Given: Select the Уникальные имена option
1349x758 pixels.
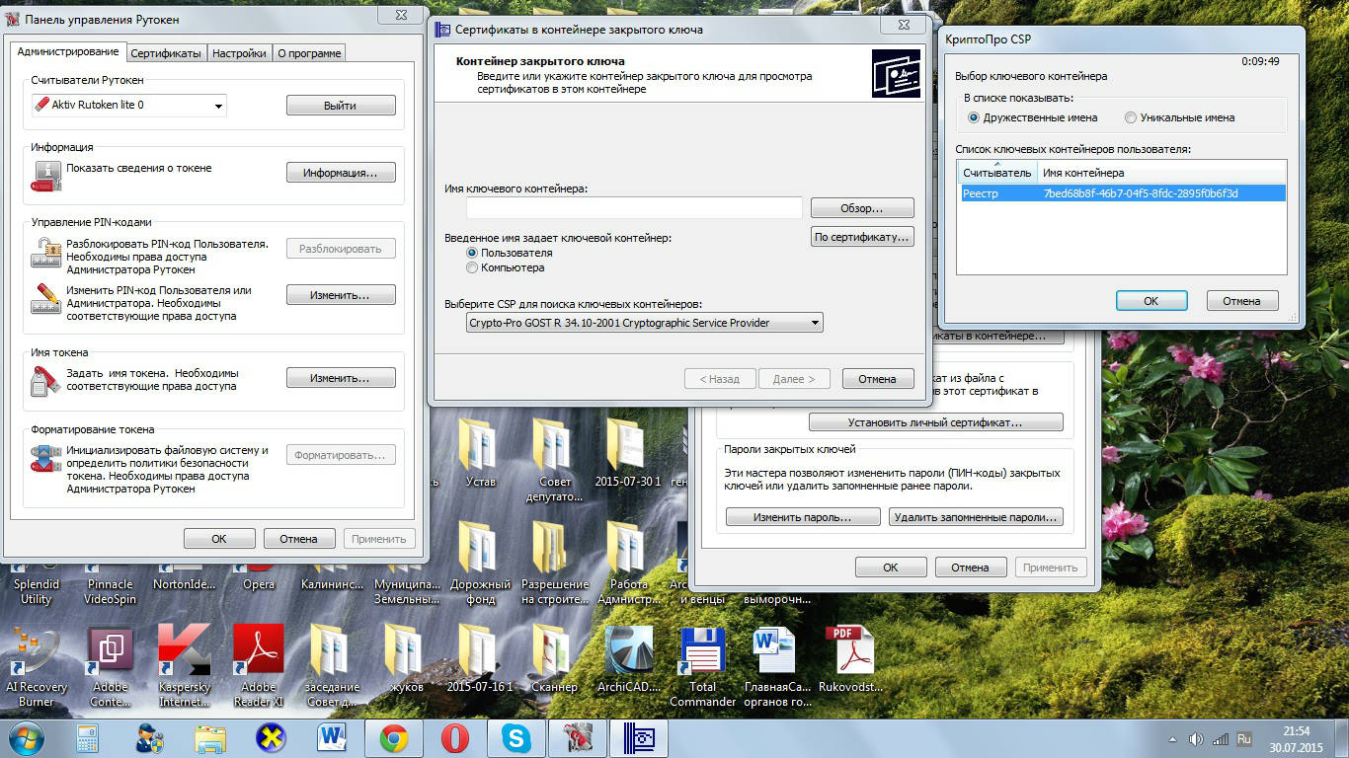Looking at the screenshot, I should pos(1131,117).
